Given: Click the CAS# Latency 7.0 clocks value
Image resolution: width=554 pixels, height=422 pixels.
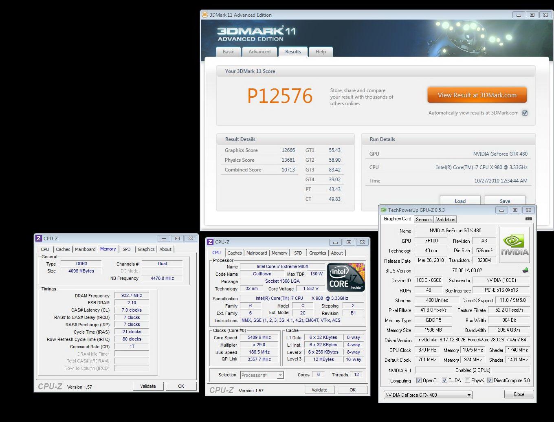Looking at the screenshot, I should (132, 310).
